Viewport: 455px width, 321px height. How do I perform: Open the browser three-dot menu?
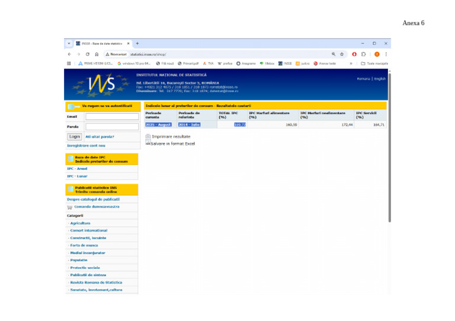pos(386,54)
